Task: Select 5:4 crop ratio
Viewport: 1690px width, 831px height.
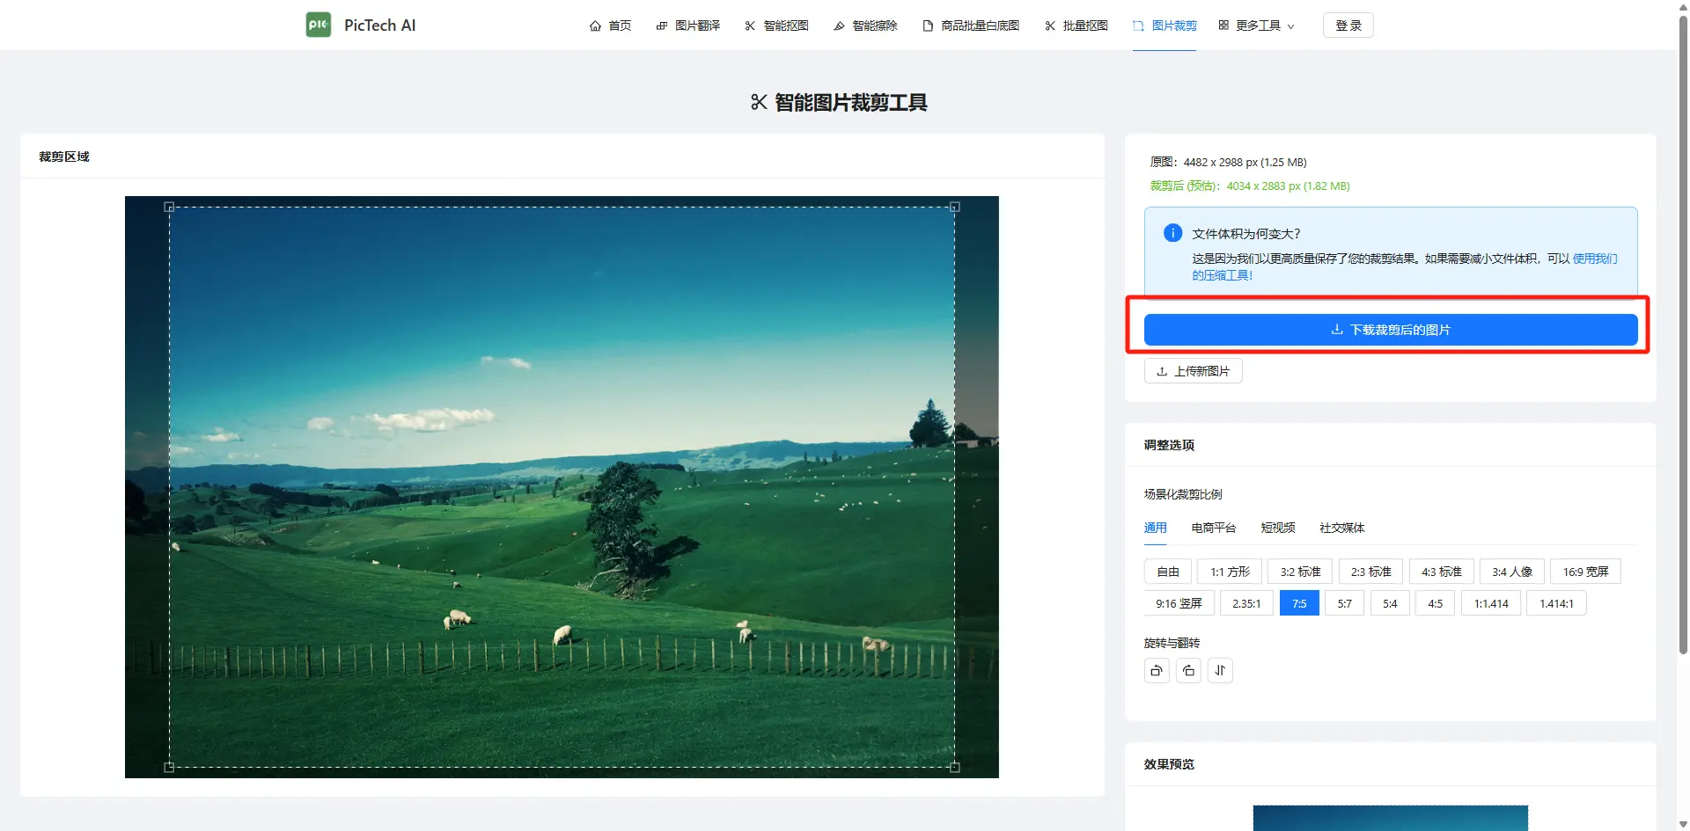Action: [x=1390, y=603]
